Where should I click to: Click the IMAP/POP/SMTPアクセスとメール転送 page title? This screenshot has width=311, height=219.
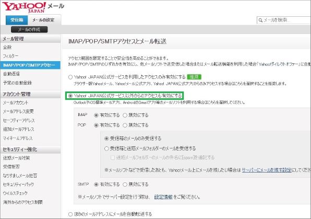point(117,41)
